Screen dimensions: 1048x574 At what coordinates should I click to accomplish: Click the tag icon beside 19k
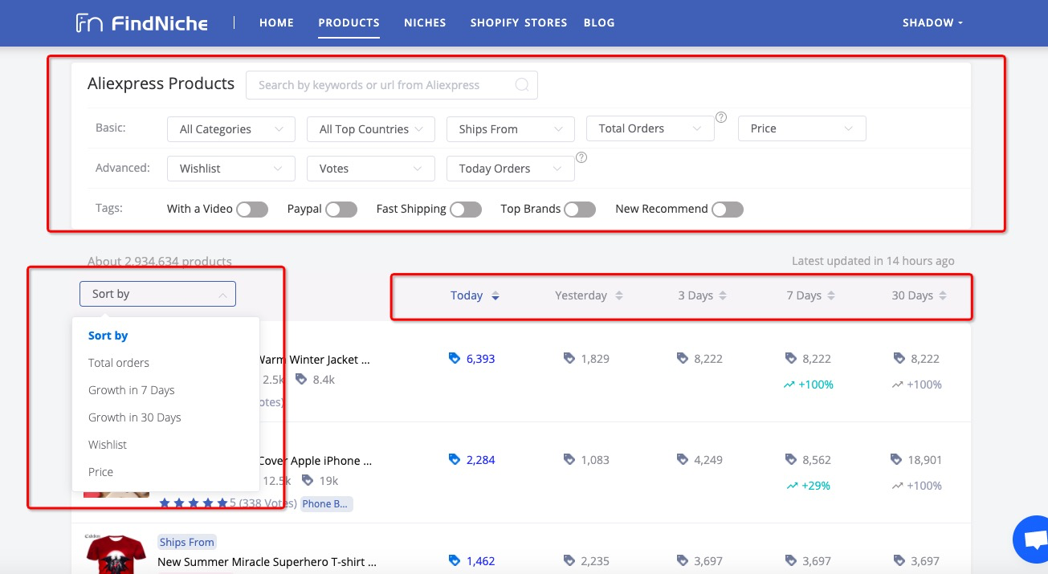(307, 481)
